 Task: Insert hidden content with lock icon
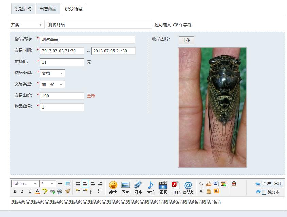[209, 191]
